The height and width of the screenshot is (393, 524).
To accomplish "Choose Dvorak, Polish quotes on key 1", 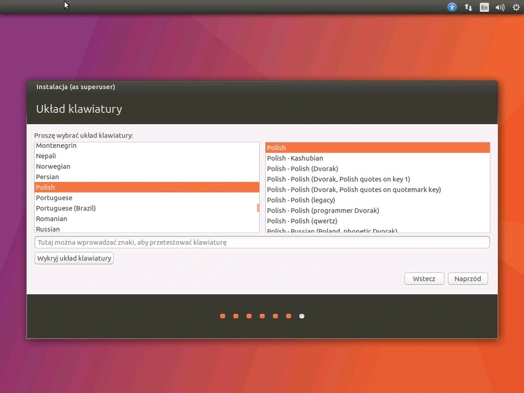I will click(378, 179).
